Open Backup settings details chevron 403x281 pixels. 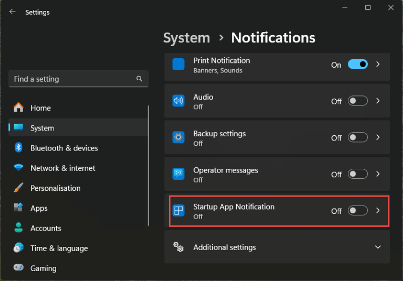click(378, 137)
